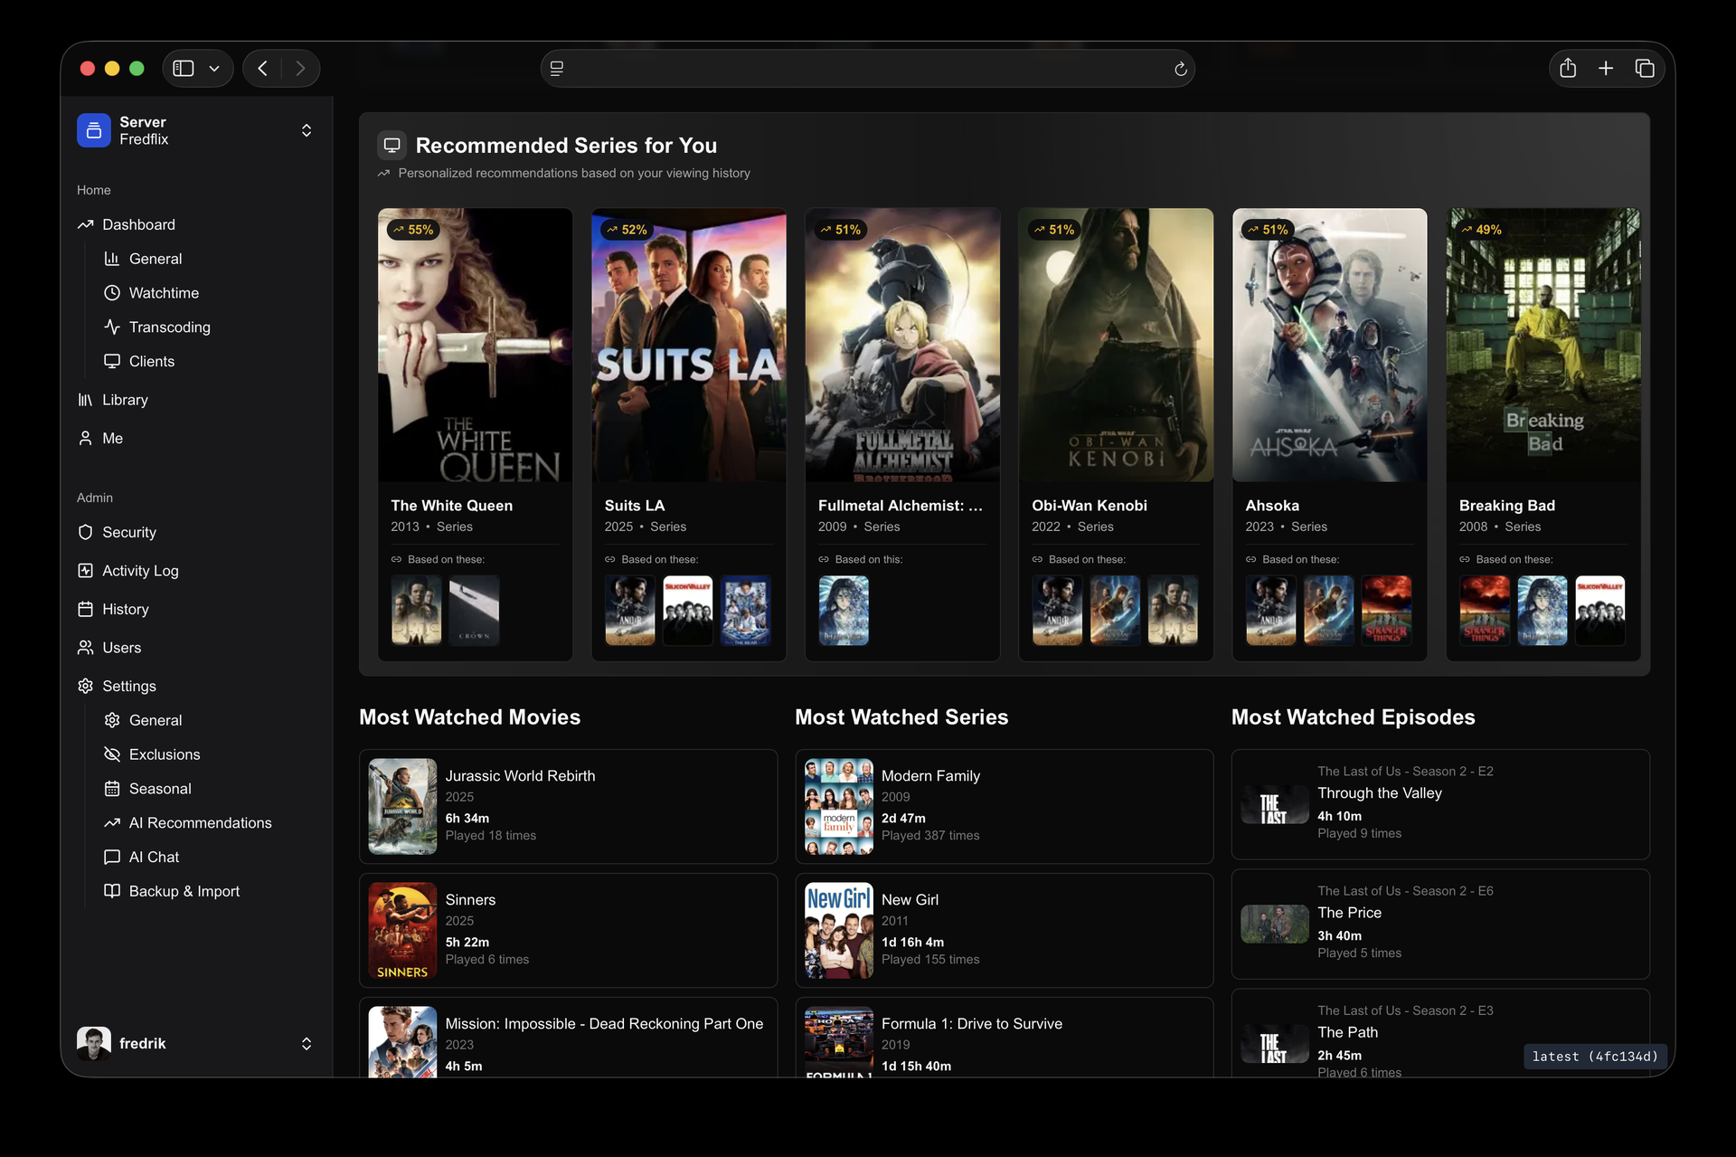Open the Jurassic World Rebirth entry
The width and height of the screenshot is (1736, 1157).
click(x=568, y=806)
